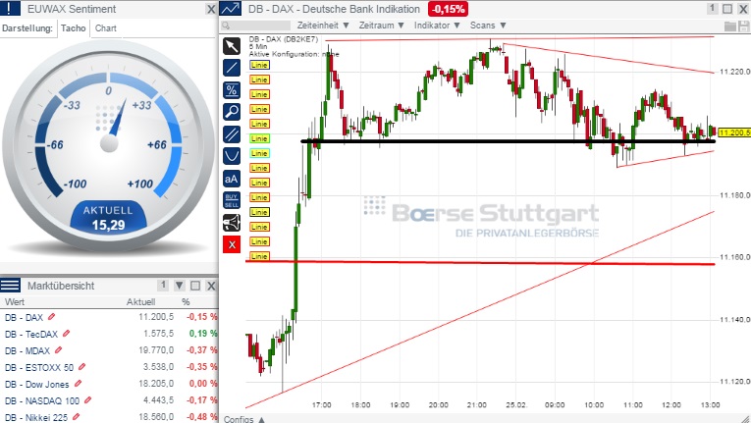Click the folder icon to load chart config
Image resolution: width=751 pixels, height=423 pixels.
730,26
